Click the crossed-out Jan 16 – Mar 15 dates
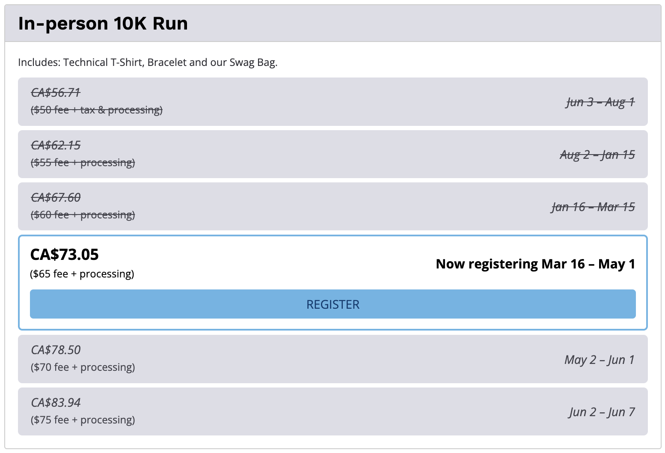The width and height of the screenshot is (665, 453). (x=593, y=207)
